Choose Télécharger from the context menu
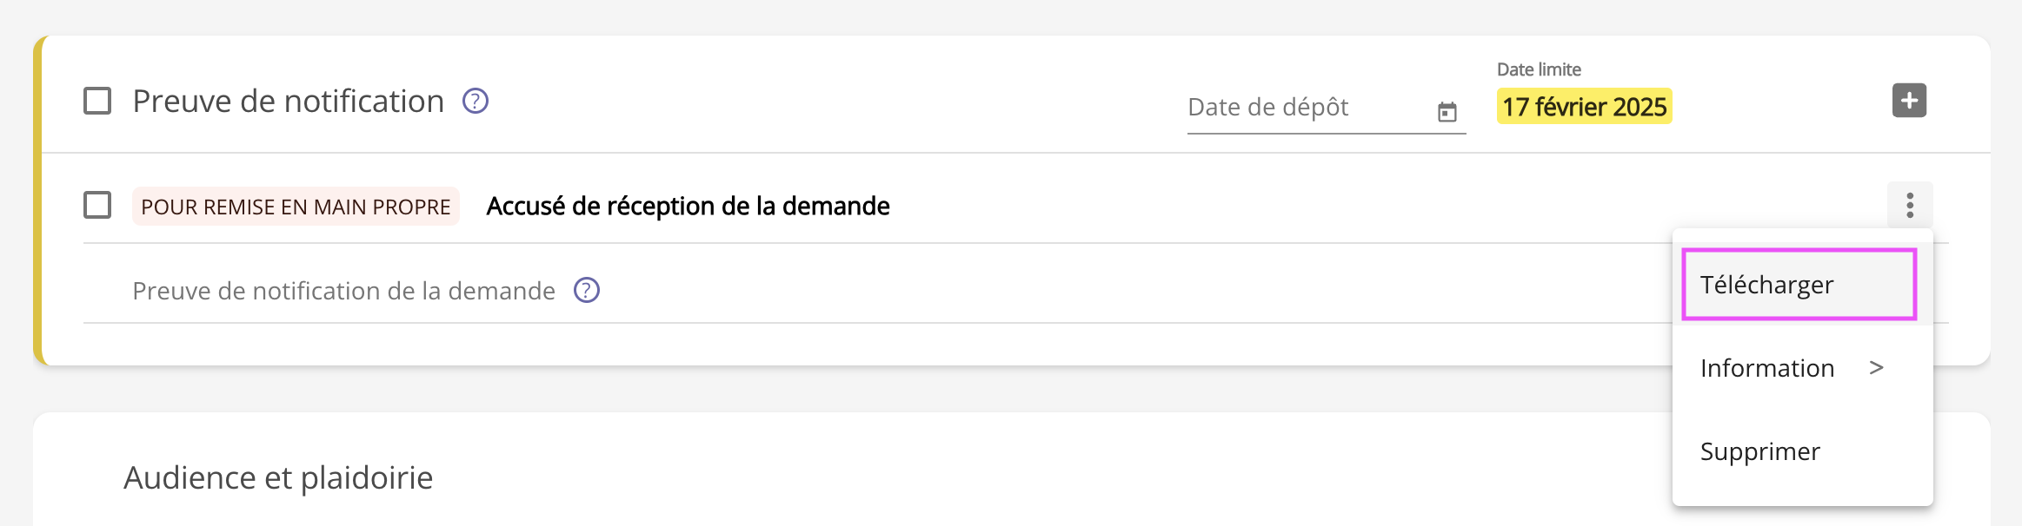This screenshot has height=526, width=2022. tap(1799, 285)
